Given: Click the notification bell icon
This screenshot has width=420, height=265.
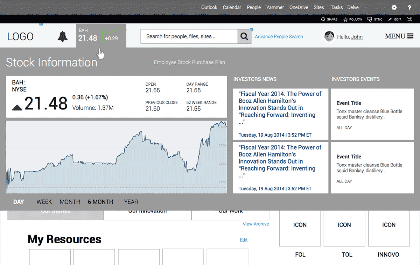Looking at the screenshot, I should [63, 36].
